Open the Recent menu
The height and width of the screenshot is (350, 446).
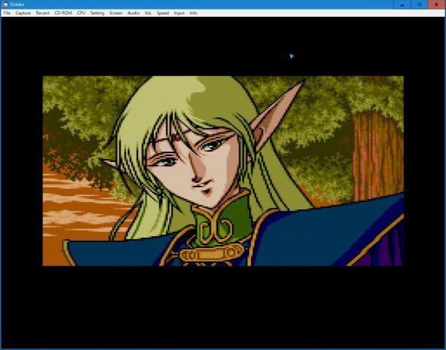(42, 13)
